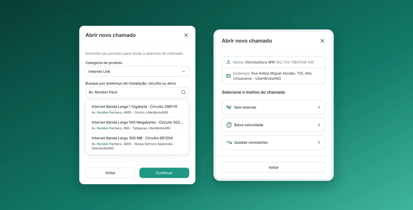Click the map icon beside Endereço
The width and height of the screenshot is (413, 210).
coord(228,76)
